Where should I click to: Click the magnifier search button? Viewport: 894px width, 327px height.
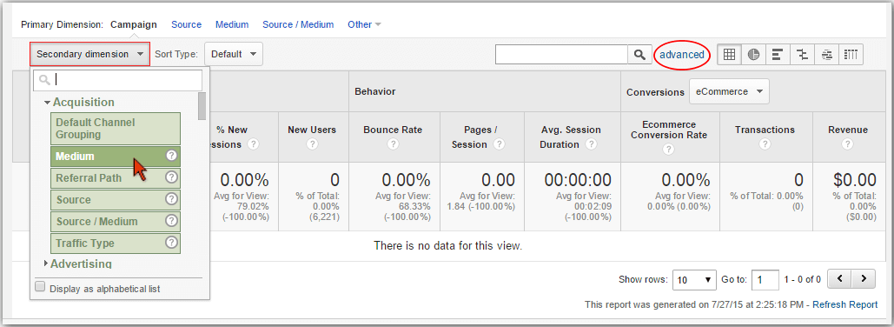pos(639,54)
